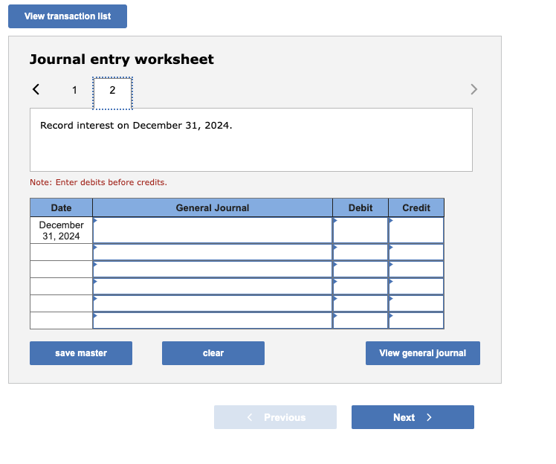Go to previous worksheet with left chevron
The image size is (556, 464).
(36, 89)
